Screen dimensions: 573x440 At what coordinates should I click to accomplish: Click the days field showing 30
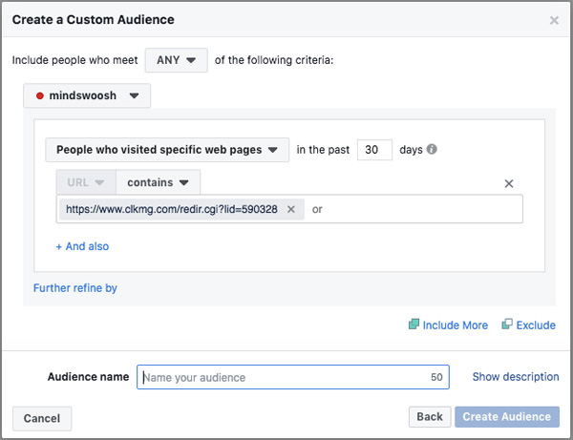pyautogui.click(x=374, y=150)
